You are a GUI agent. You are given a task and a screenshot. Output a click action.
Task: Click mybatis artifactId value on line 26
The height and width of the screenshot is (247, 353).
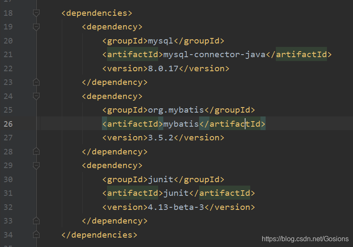click(181, 124)
